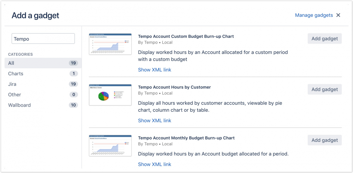Add the Monthly Budget Burn-up Chart gadget
The height and width of the screenshot is (173, 353).
click(324, 140)
